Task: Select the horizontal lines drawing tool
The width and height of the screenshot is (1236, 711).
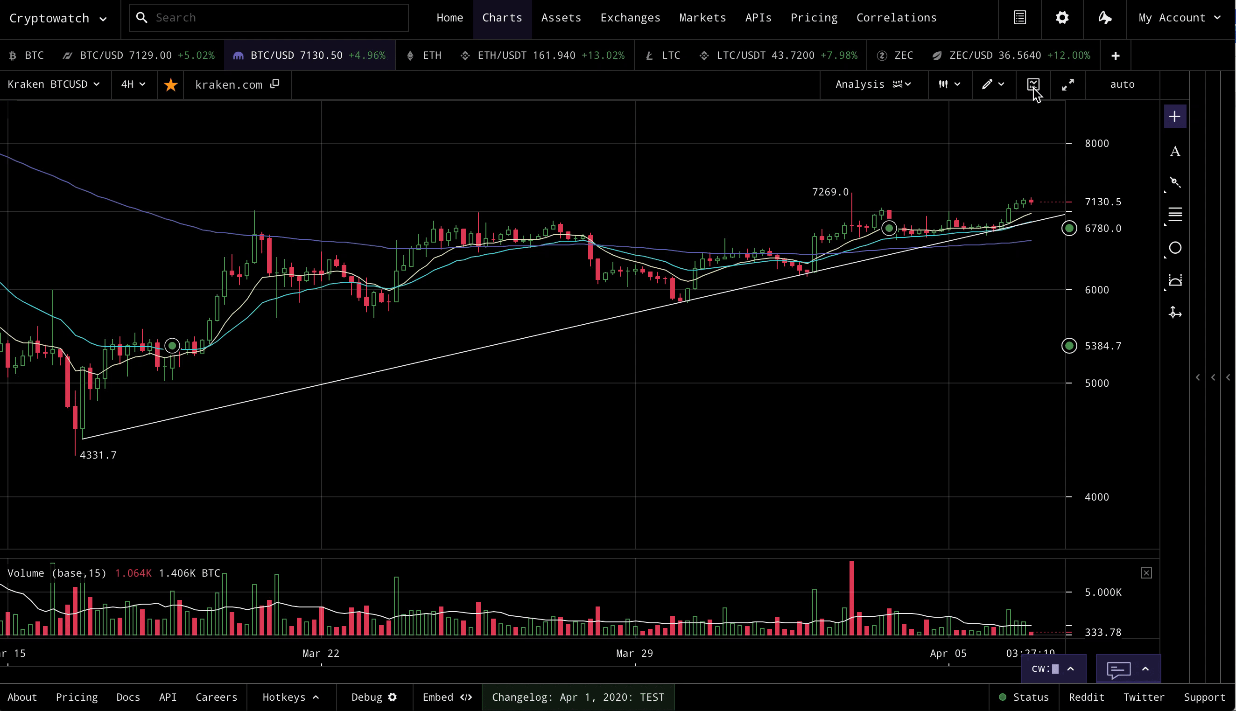Action: [x=1175, y=215]
